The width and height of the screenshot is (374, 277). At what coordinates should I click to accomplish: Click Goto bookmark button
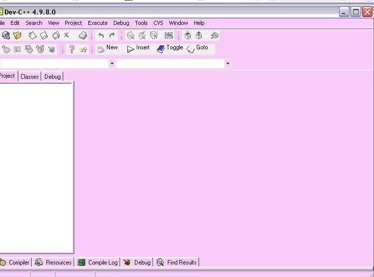[198, 48]
